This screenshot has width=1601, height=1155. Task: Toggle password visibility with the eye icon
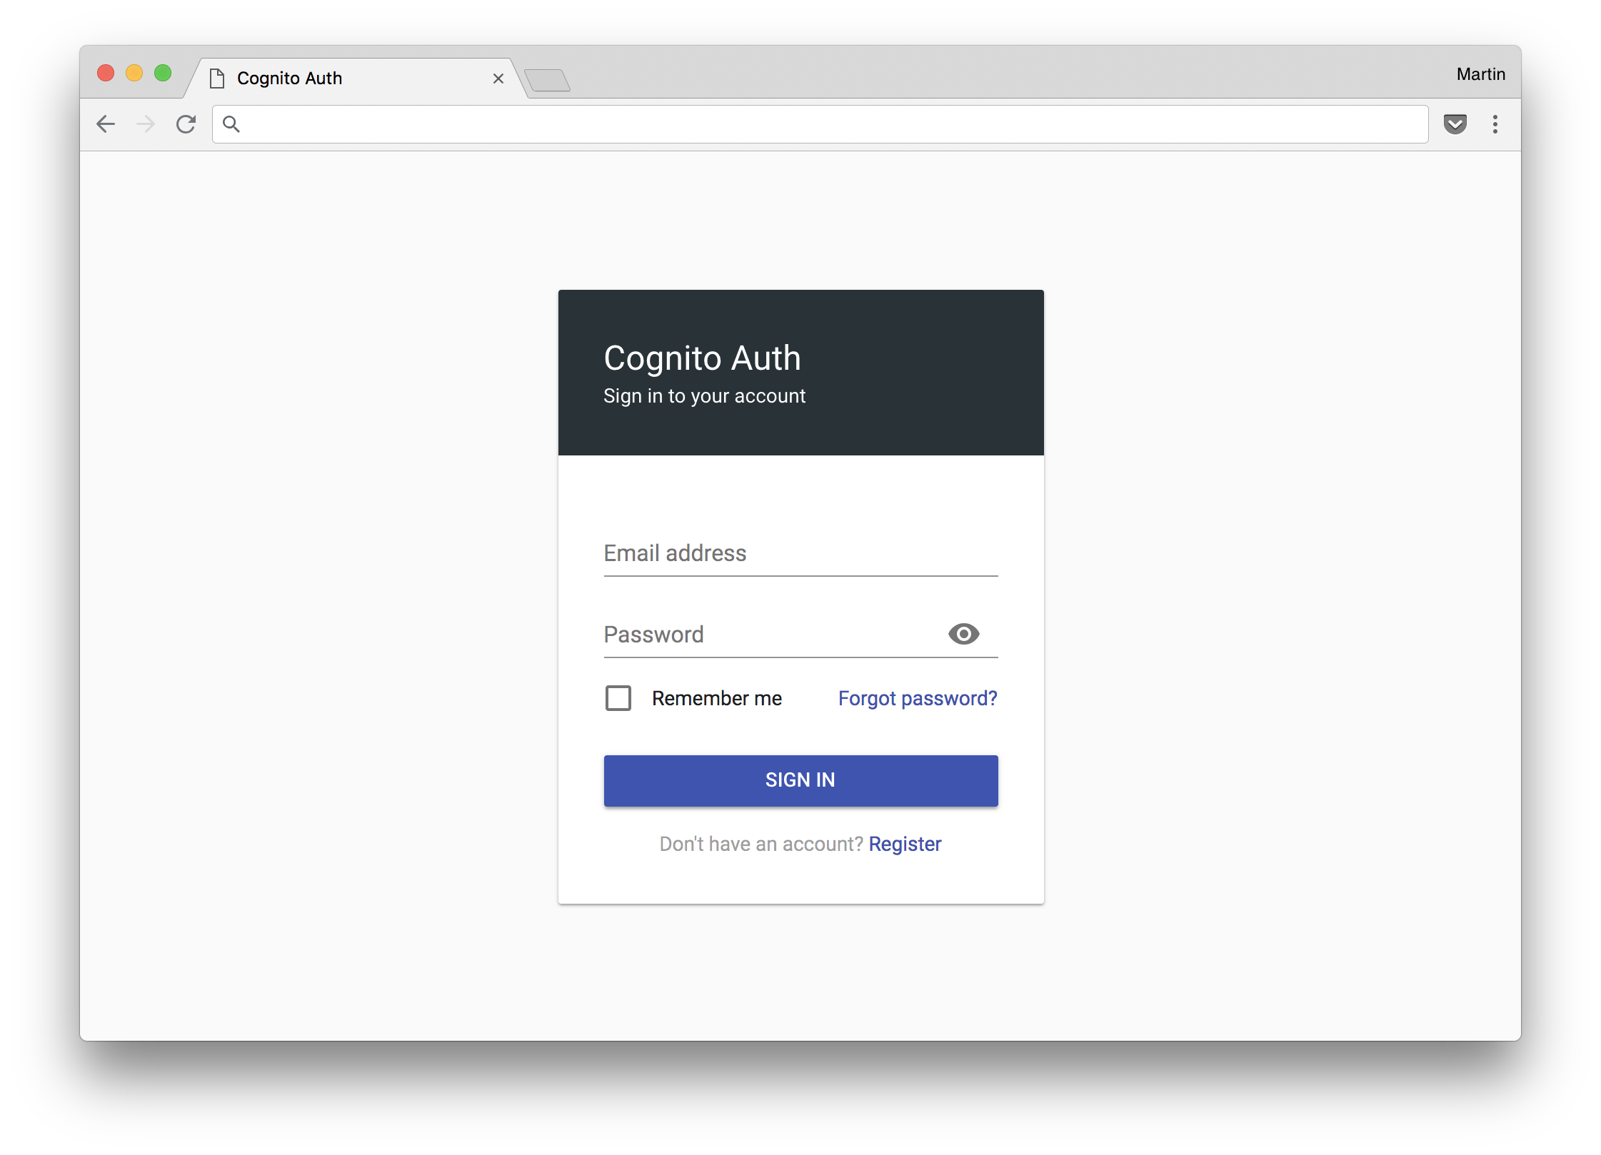click(963, 634)
